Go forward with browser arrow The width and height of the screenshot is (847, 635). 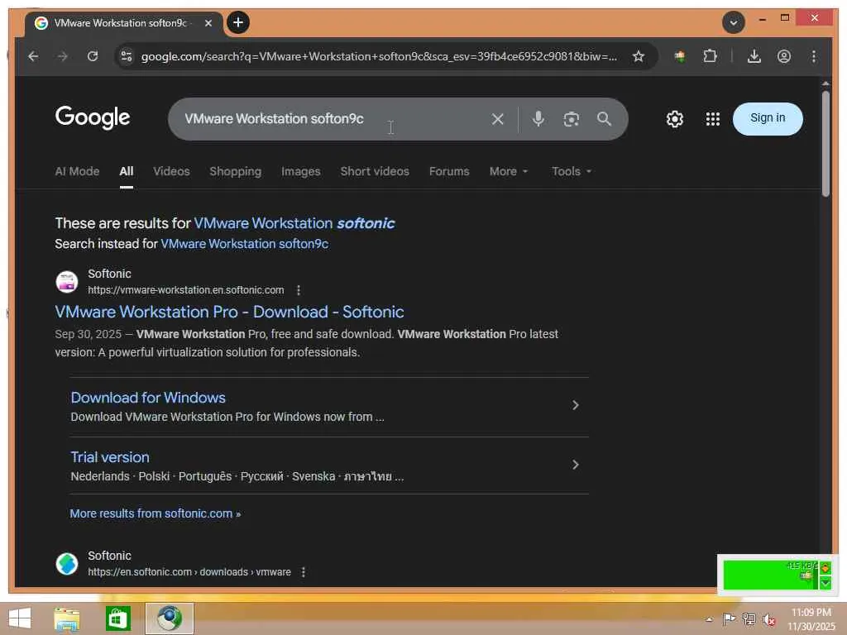[63, 56]
